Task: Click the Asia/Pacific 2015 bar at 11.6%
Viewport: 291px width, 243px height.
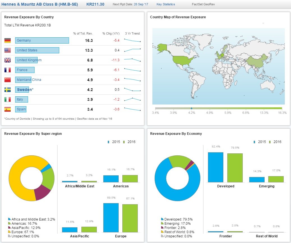Action: [70, 230]
